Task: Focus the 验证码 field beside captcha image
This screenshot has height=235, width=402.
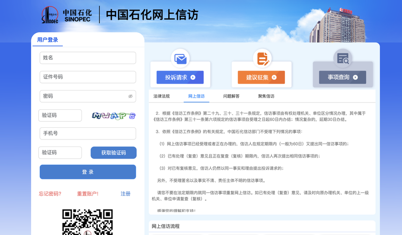Action: (x=60, y=116)
